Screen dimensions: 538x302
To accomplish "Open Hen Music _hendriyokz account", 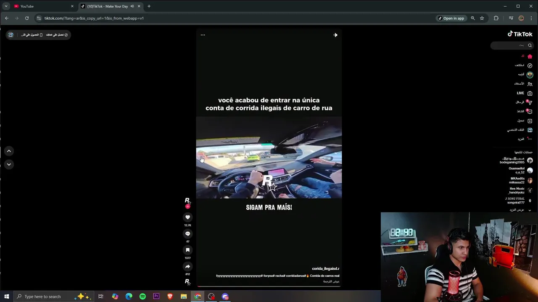I will [x=520, y=190].
